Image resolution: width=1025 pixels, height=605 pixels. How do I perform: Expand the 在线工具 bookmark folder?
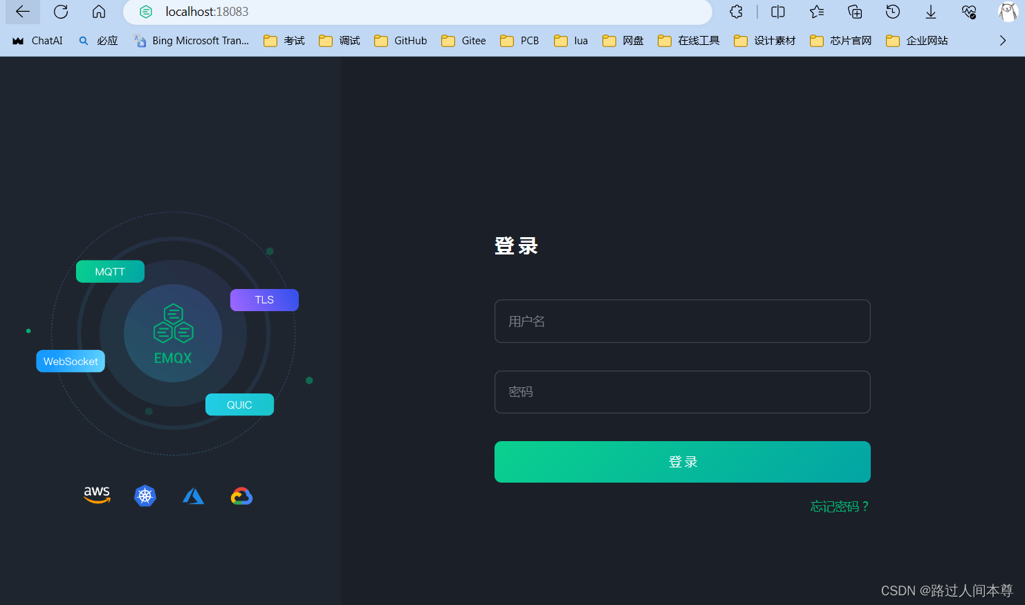click(x=689, y=41)
